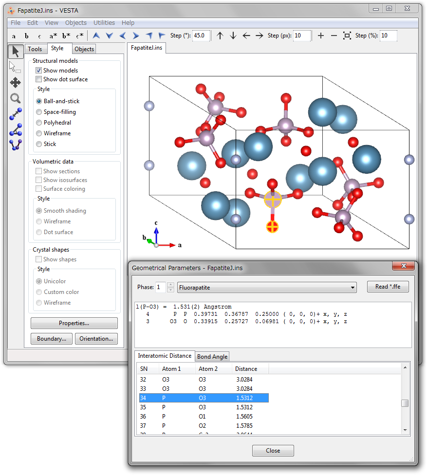Click the fit-to-window icon in toolbar
This screenshot has height=475, width=427.
(x=347, y=36)
